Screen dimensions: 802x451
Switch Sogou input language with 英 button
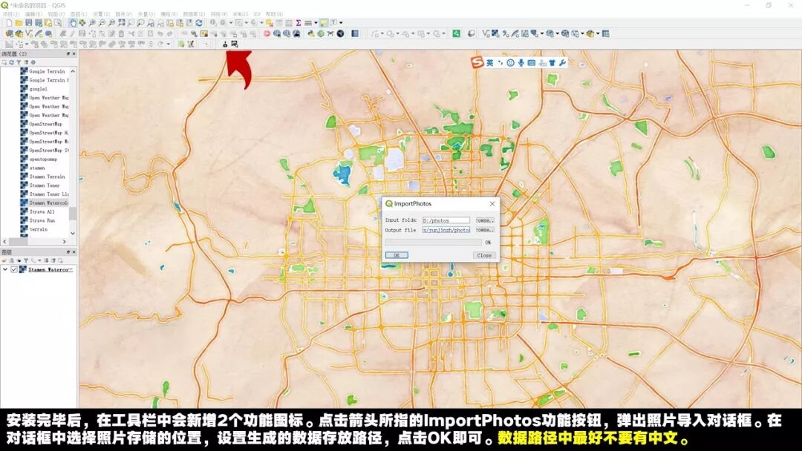[489, 63]
